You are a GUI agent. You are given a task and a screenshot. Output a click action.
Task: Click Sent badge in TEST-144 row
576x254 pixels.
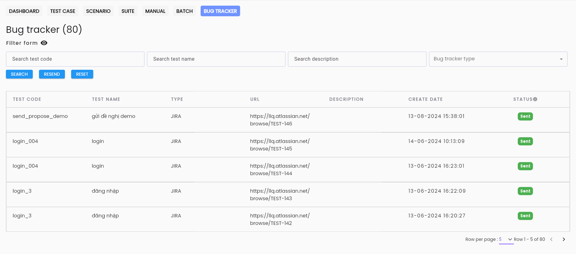(x=525, y=166)
